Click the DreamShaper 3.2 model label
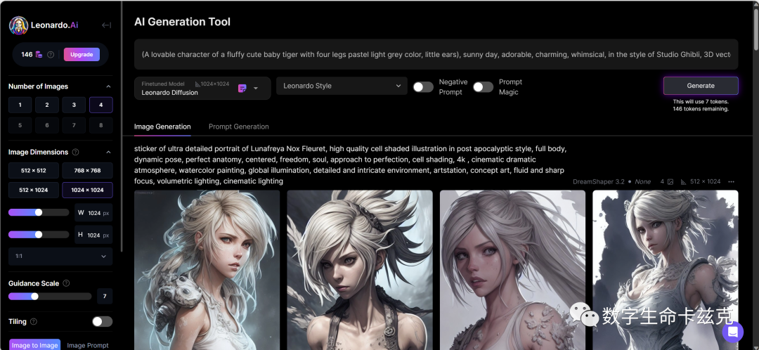This screenshot has height=350, width=759. 599,181
